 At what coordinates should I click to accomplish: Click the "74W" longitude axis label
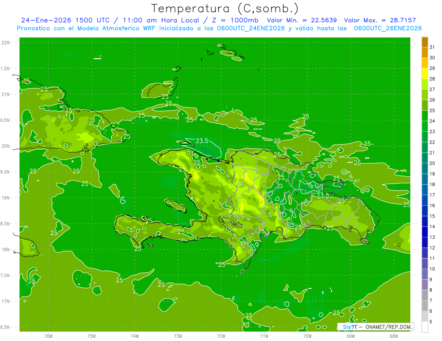[135, 336]
